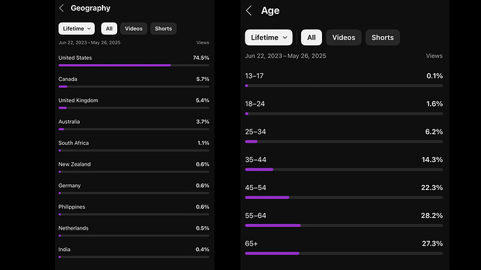Click the 65+ age group row

coord(344,248)
